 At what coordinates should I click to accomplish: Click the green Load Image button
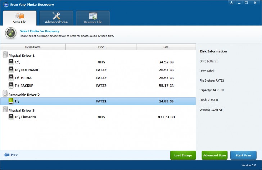pyautogui.click(x=183, y=155)
